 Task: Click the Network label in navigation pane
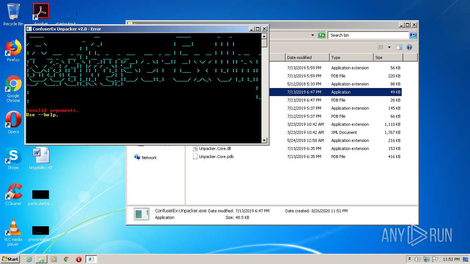coord(149,158)
